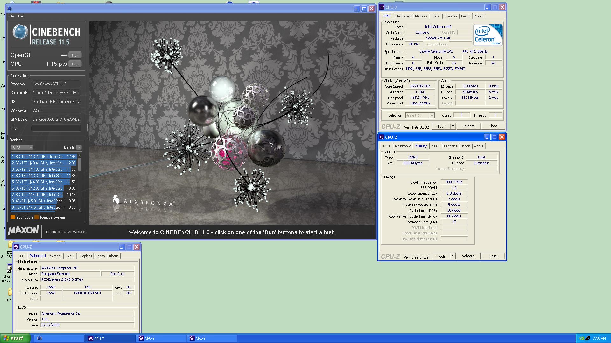Click the ranking Details arrow button
This screenshot has height=343, width=611.
pyautogui.click(x=79, y=147)
